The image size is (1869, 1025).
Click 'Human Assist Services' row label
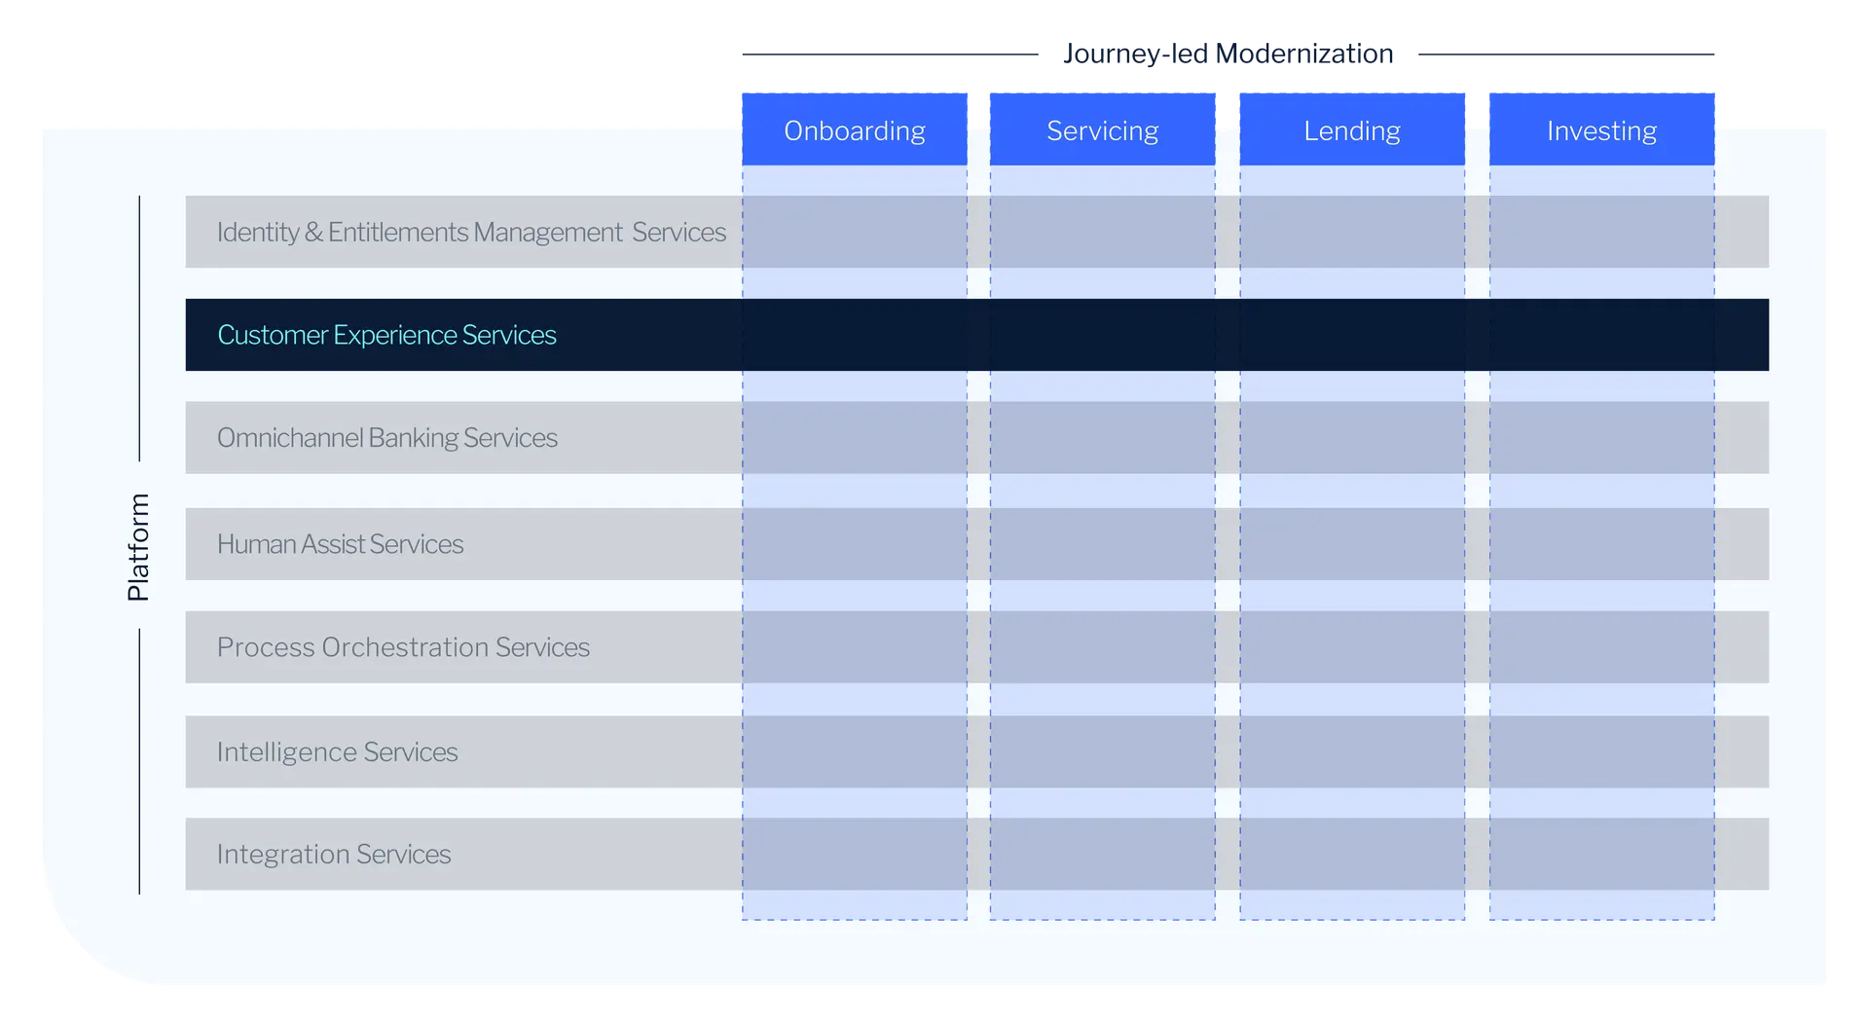pos(340,544)
